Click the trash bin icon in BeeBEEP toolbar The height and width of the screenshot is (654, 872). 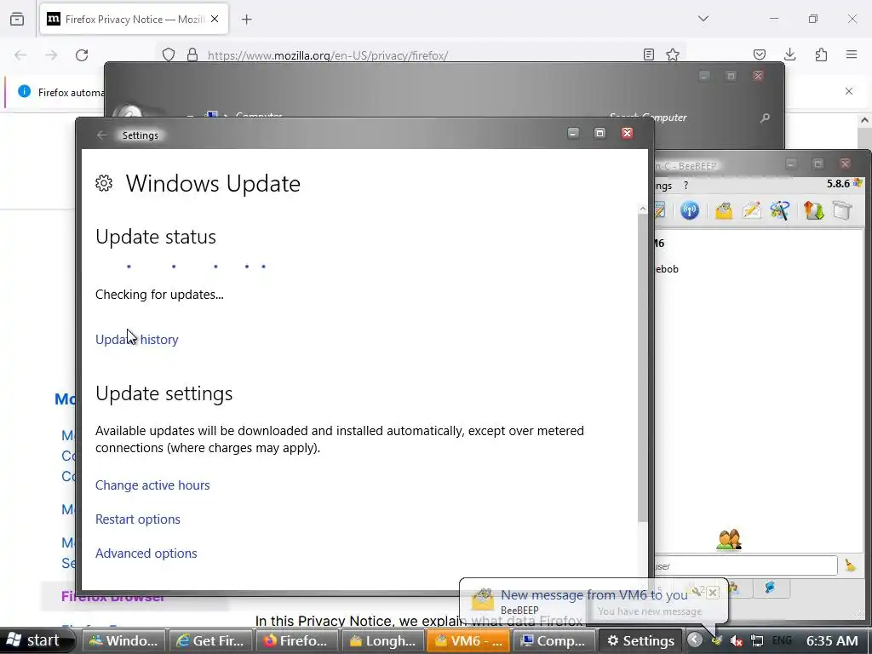click(x=842, y=211)
